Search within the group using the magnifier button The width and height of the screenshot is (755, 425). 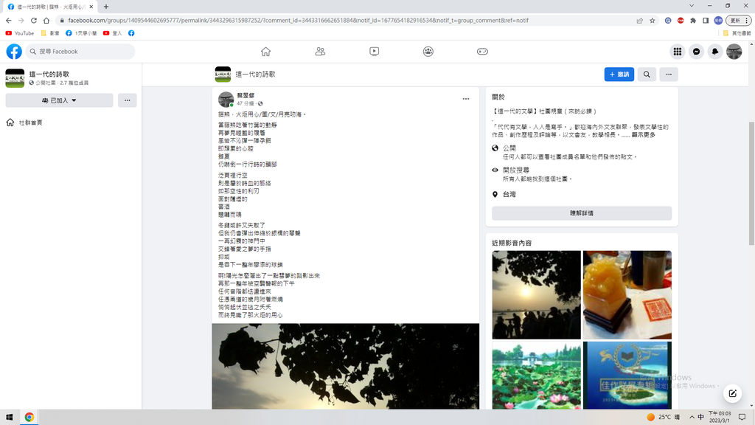pyautogui.click(x=647, y=75)
